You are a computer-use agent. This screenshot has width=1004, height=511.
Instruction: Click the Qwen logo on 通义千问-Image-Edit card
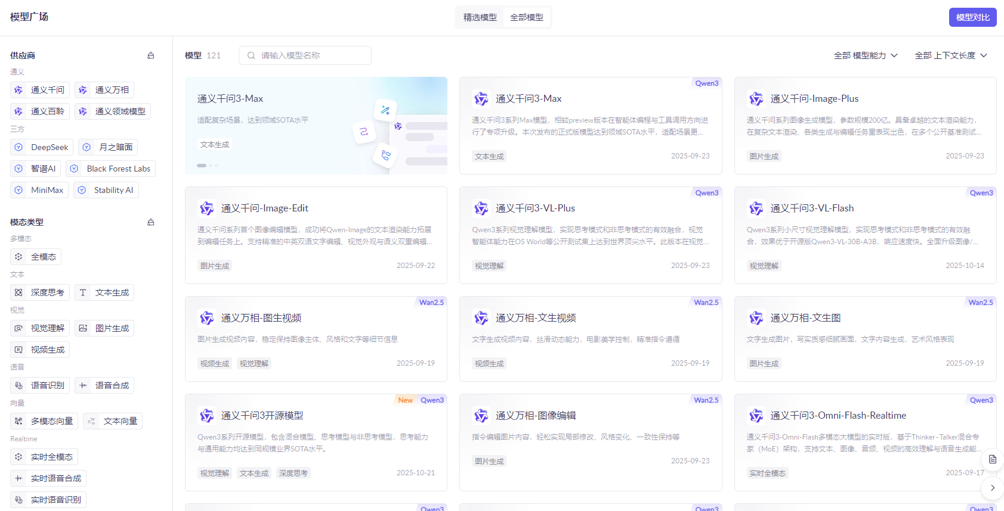click(x=206, y=208)
